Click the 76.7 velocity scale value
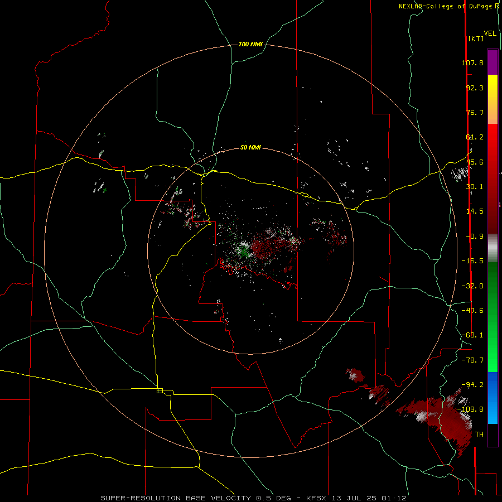 click(475, 112)
